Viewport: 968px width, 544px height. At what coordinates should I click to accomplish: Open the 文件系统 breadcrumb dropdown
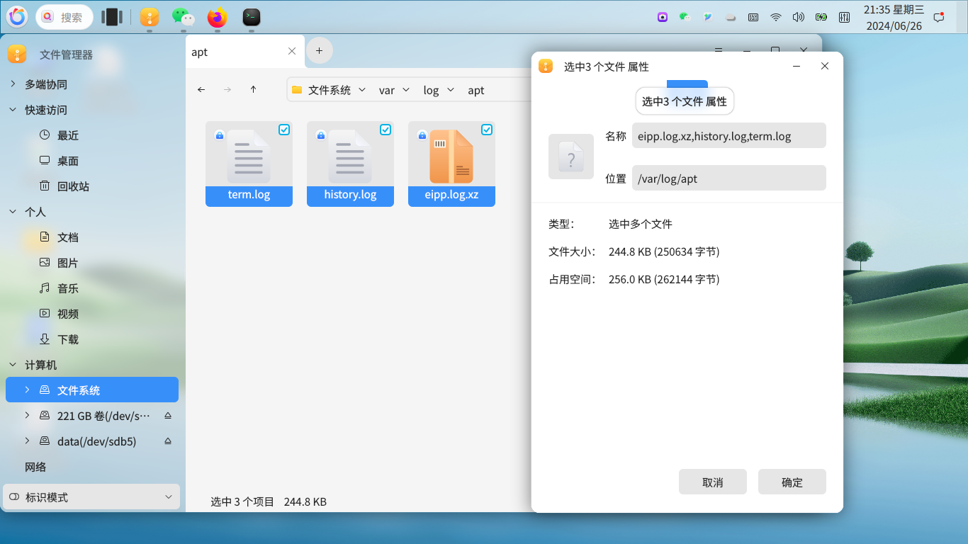(362, 90)
